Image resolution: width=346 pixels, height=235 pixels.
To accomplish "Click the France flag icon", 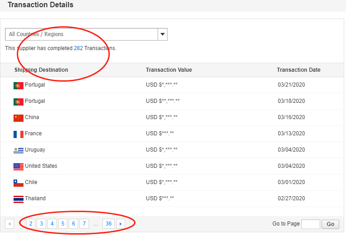I will (18, 134).
